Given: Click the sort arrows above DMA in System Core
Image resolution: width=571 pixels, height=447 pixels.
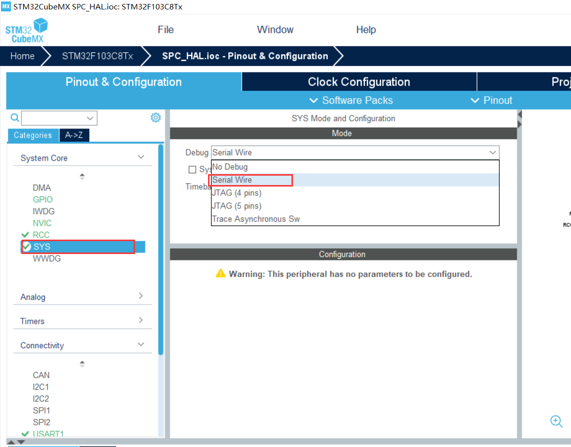Looking at the screenshot, I should [82, 176].
